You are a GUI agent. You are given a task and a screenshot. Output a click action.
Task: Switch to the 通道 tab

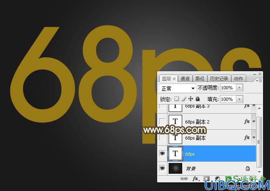pyautogui.click(x=185, y=79)
